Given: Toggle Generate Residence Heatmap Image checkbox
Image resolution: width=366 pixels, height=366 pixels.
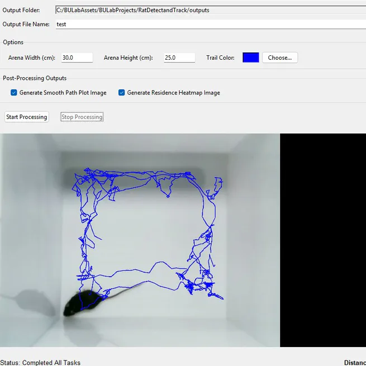Looking at the screenshot, I should (x=121, y=93).
